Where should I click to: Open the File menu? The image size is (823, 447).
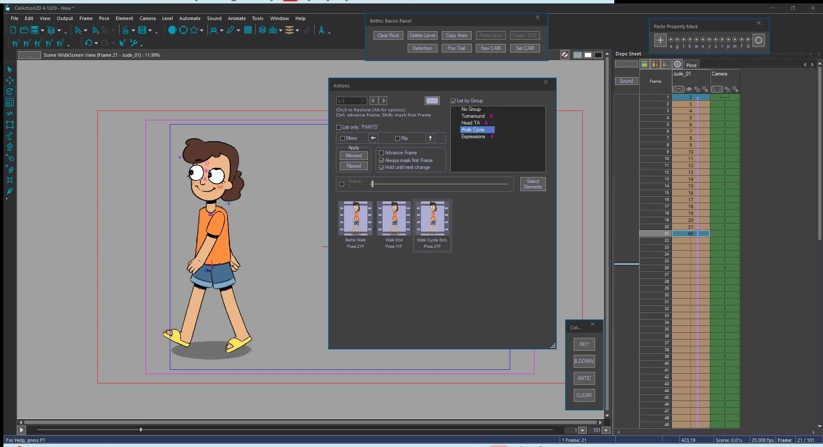(x=15, y=18)
